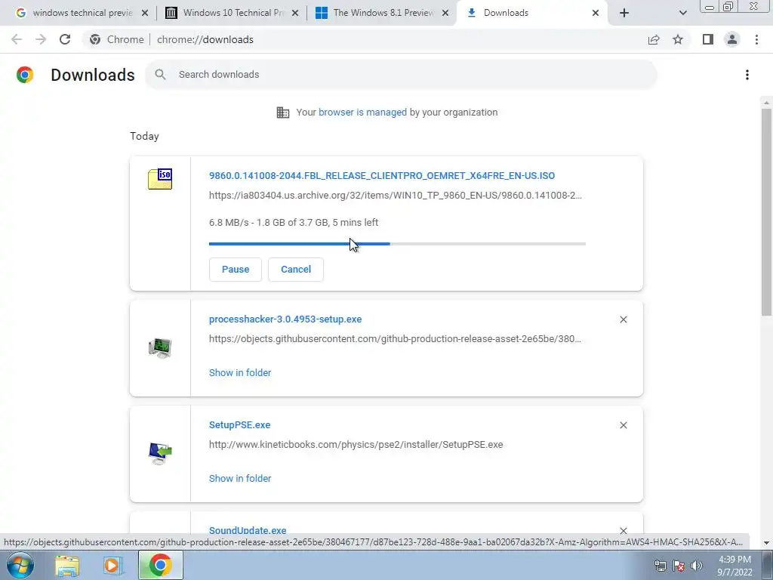Click the Chrome logo beside Downloads title

25,75
